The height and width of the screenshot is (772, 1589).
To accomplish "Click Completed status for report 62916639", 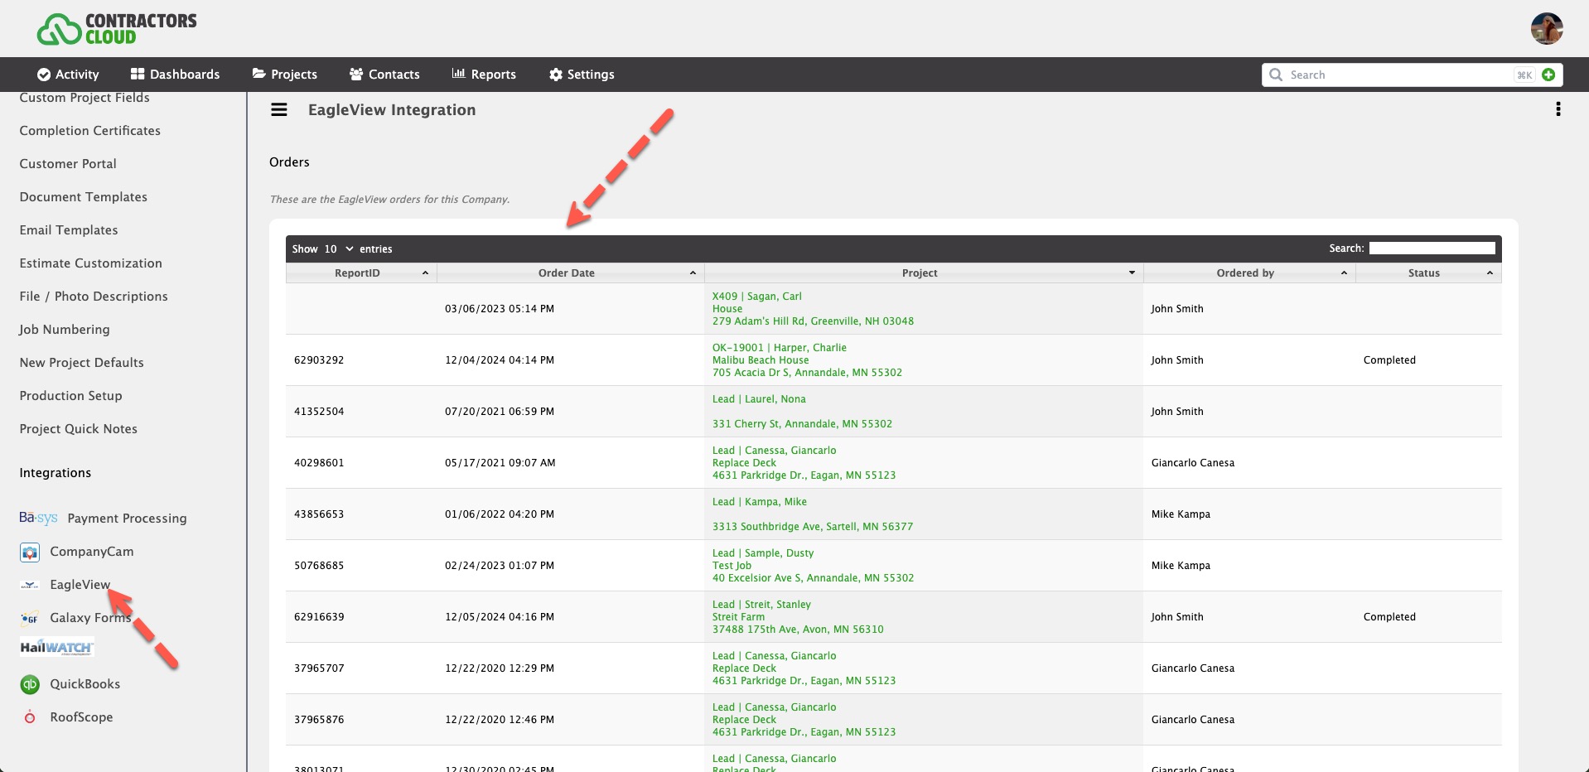I will point(1389,617).
